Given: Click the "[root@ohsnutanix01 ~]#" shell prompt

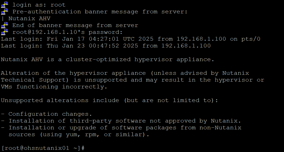Looking at the screenshot, I should tap(43, 148).
